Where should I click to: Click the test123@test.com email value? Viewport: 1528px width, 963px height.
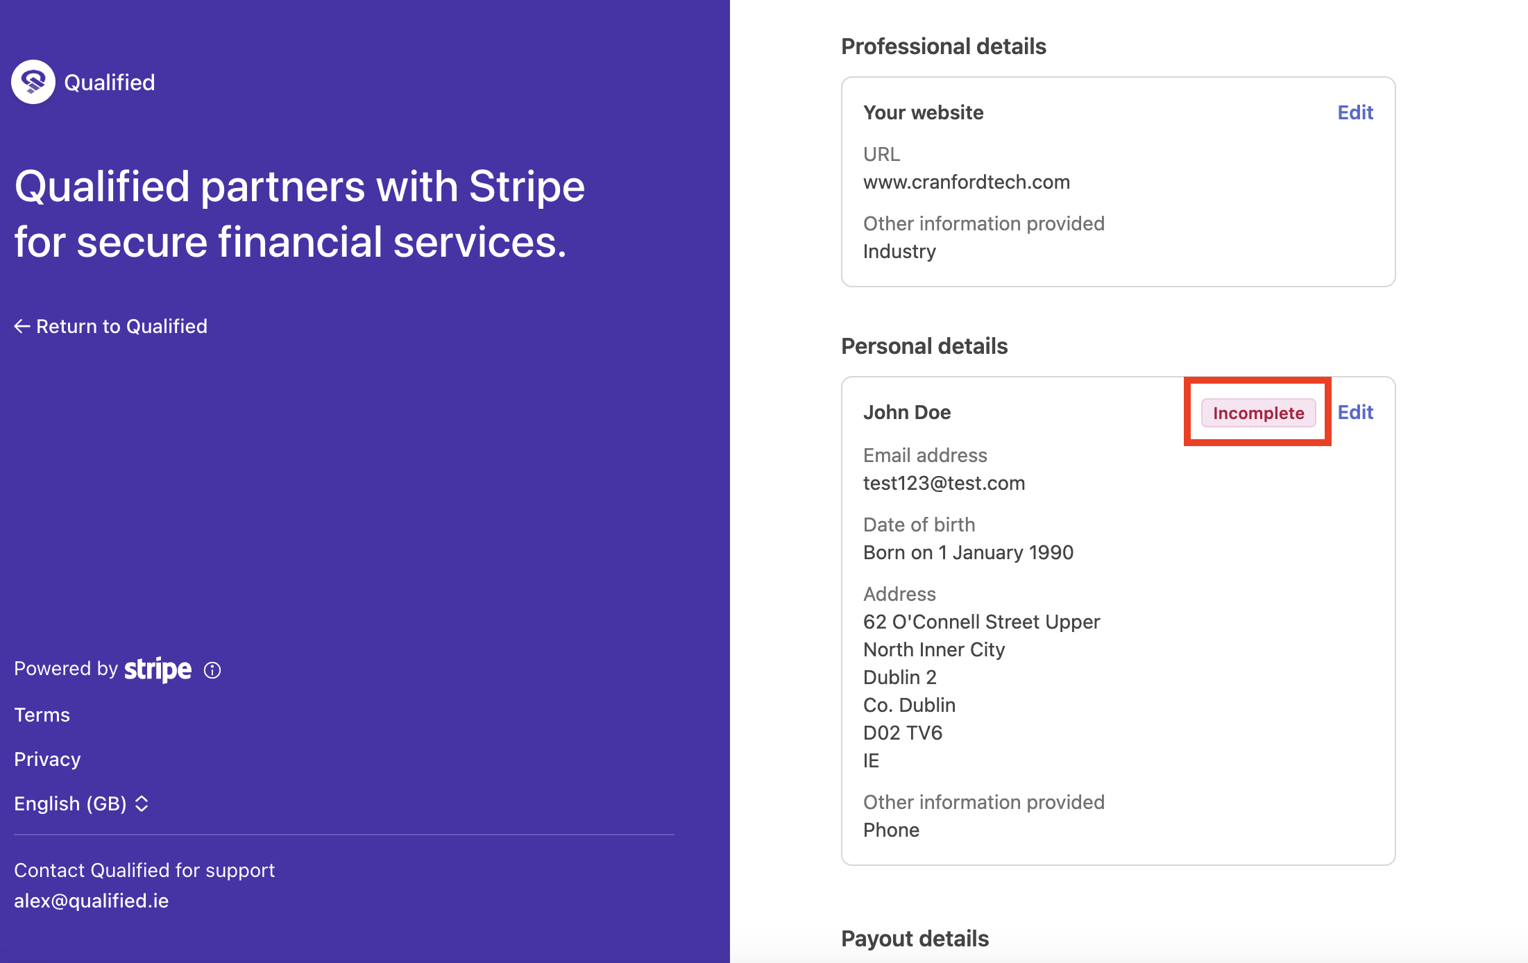click(944, 483)
